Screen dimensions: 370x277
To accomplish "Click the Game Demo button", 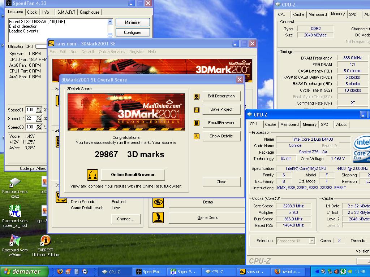I will coord(208,217).
